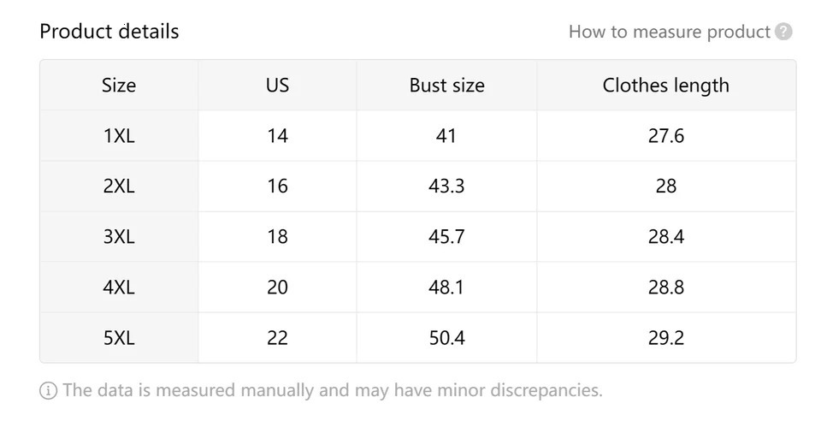The width and height of the screenshot is (821, 421).
Task: Pick the 5XL size row label
Action: pos(119,338)
